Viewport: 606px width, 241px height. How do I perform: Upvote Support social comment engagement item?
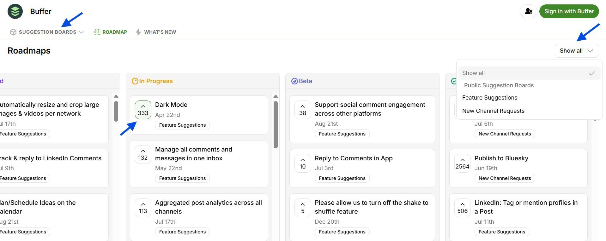[x=302, y=110]
